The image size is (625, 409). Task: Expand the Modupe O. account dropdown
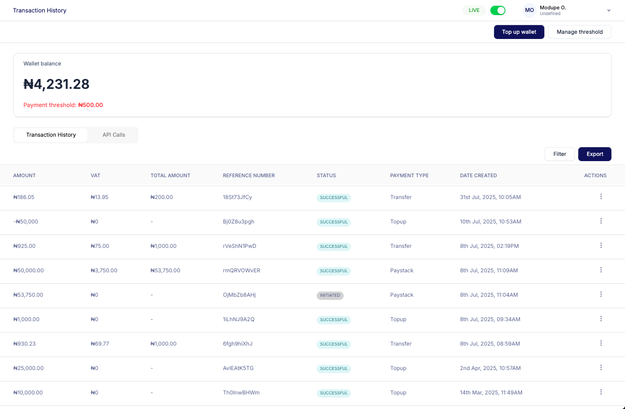point(608,10)
